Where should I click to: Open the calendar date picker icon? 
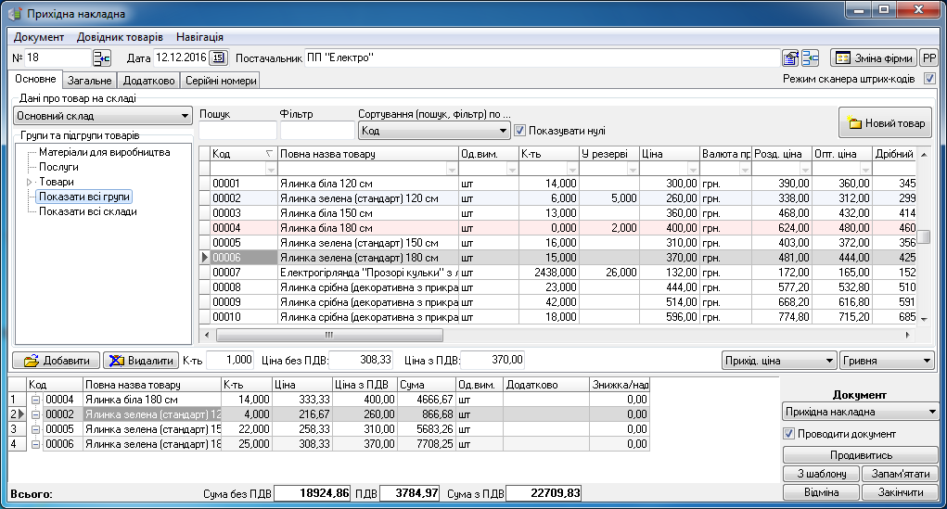[218, 58]
